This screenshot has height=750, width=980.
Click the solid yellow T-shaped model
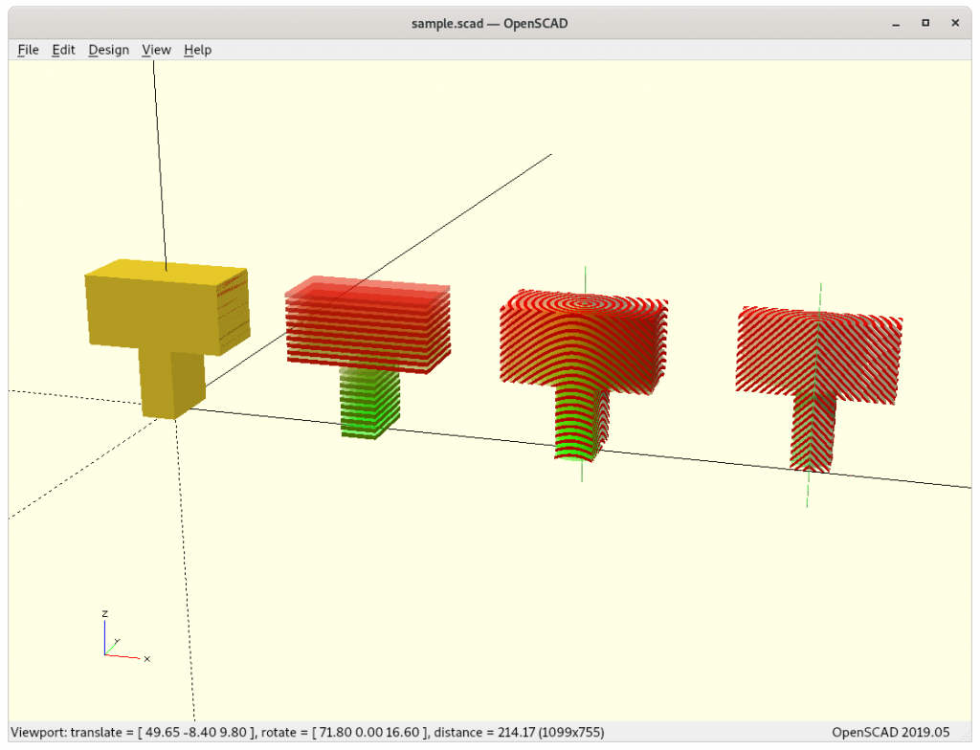[167, 338]
